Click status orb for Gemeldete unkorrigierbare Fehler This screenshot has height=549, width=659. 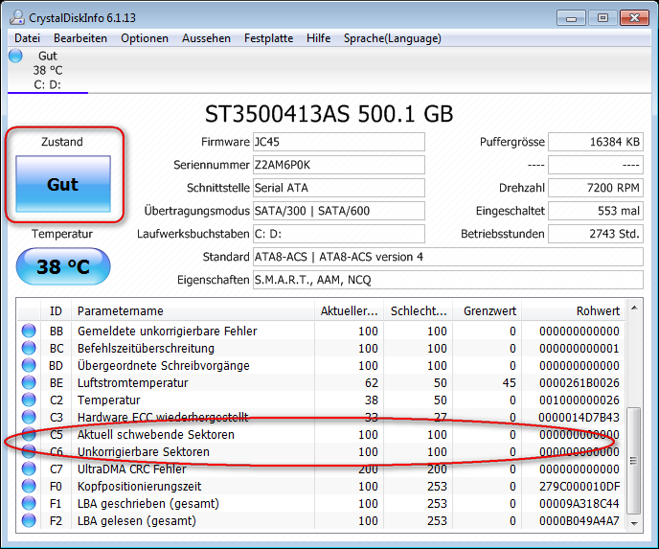tap(30, 332)
